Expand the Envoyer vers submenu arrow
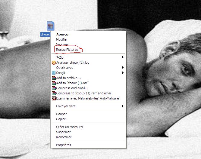Image resolution: width=201 pixels, height=159 pixels. coord(123,106)
